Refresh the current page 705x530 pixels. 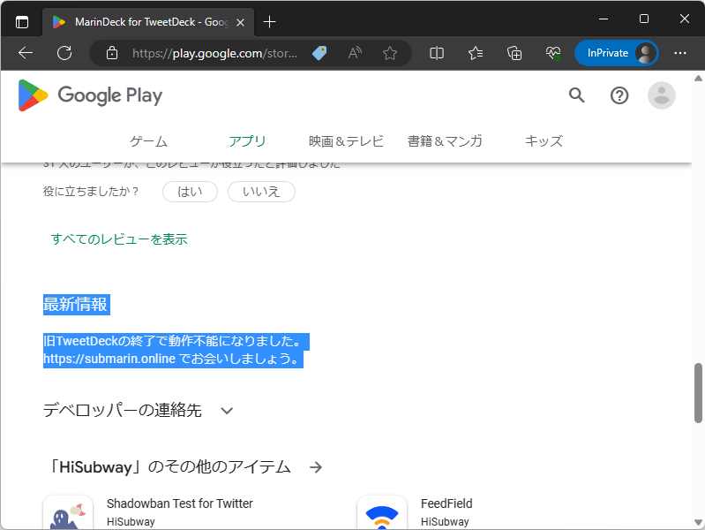[x=64, y=53]
